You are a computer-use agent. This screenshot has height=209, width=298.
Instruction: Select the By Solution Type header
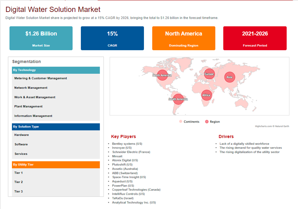pyautogui.click(x=56, y=127)
